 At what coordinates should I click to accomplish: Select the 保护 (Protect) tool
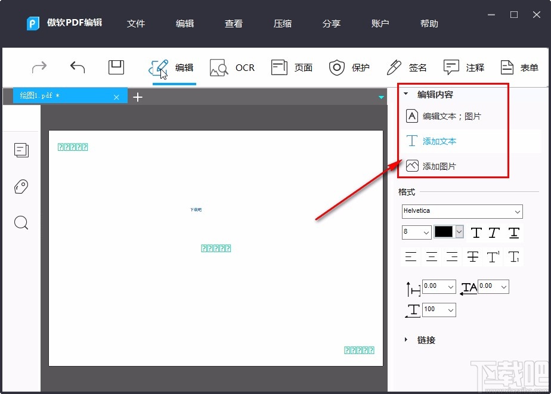pos(349,67)
